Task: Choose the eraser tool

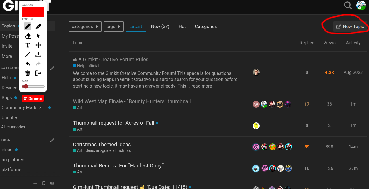Action: point(28,36)
